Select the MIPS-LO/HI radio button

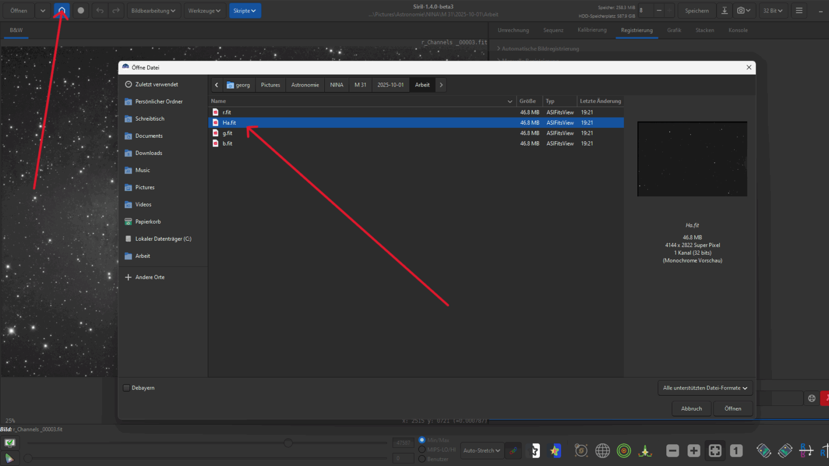422,449
